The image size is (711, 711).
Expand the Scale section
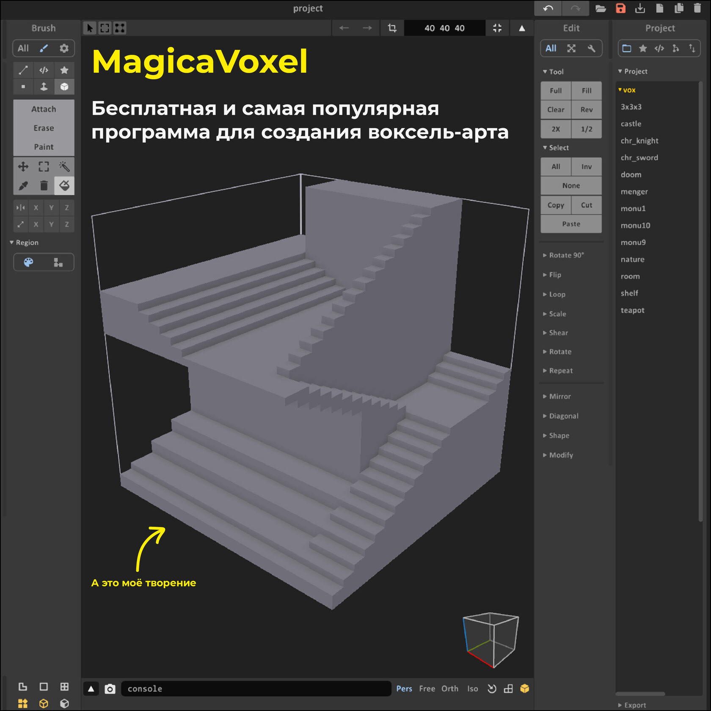[554, 314]
